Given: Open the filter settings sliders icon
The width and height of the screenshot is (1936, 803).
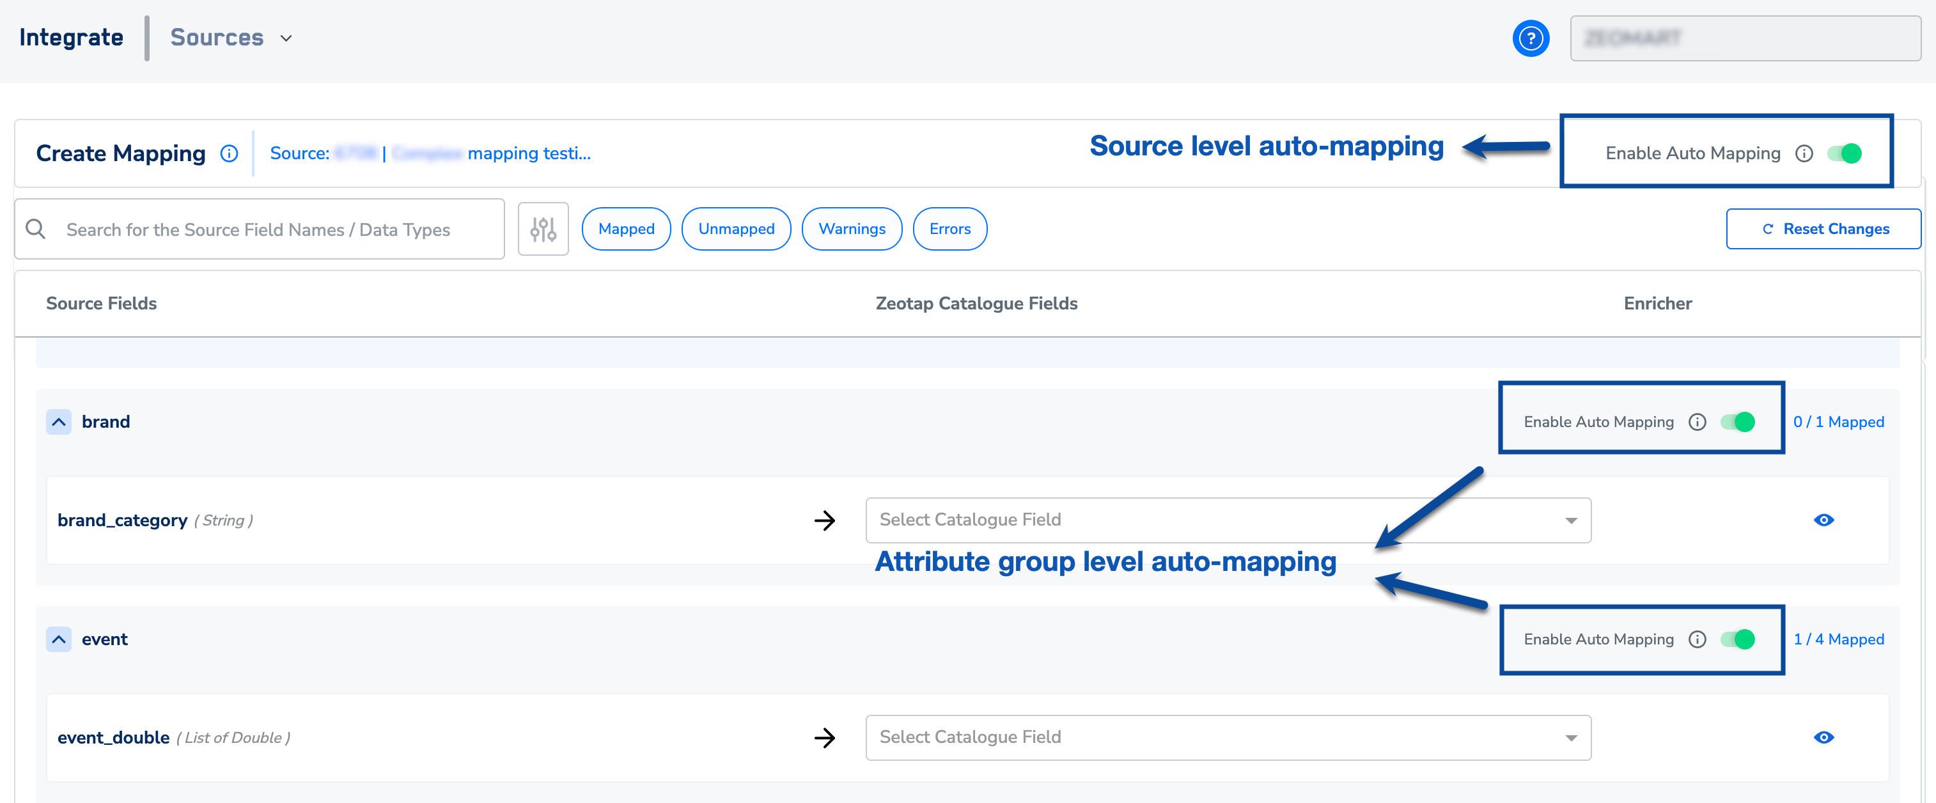Looking at the screenshot, I should point(543,229).
